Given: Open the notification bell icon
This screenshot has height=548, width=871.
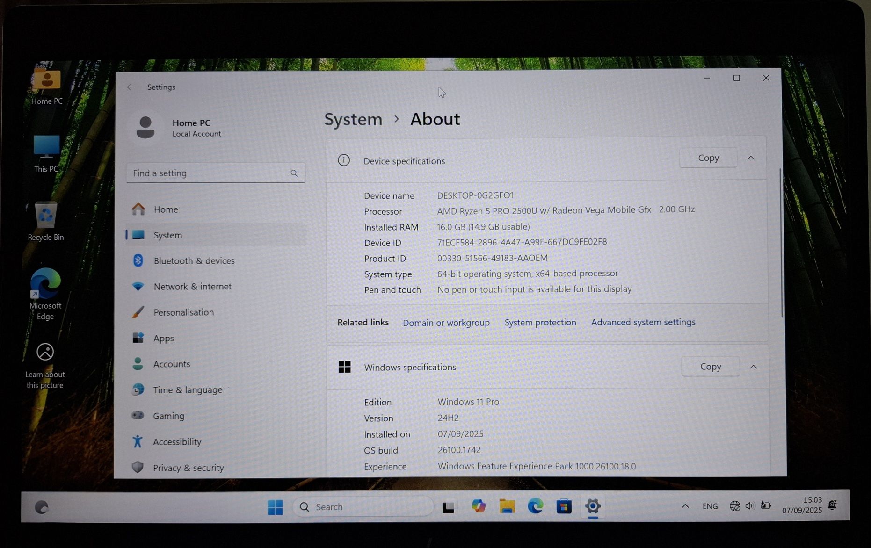Looking at the screenshot, I should 833,505.
